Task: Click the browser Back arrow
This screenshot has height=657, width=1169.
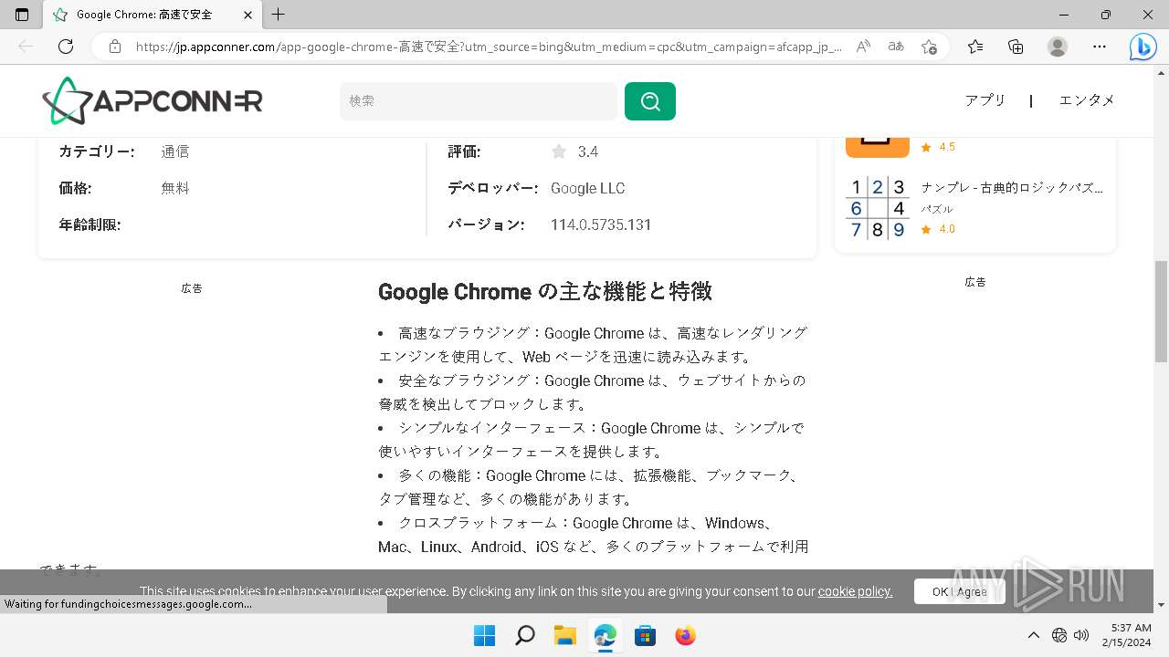Action: 26,47
